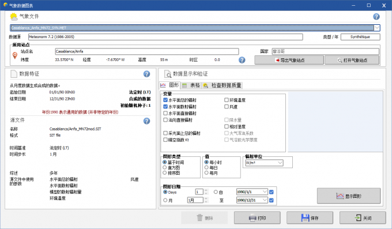Screen dimensions: 392x229
Task: Click the 站点名 Casablanca/Anfa field
Action: 147,51
